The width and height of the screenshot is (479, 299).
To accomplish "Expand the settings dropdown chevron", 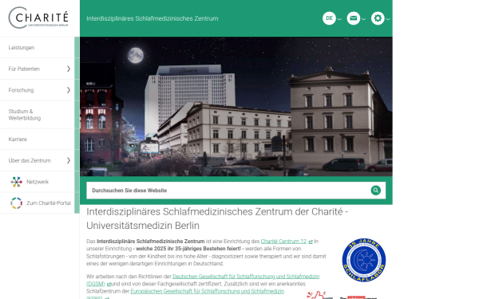I will click(388, 19).
